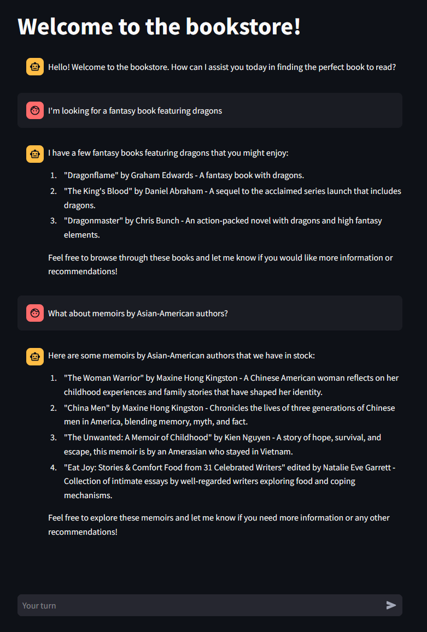427x632 pixels.
Task: Click "The Unwanted: A Memoir of Childhood" entry
Action: [x=223, y=444]
